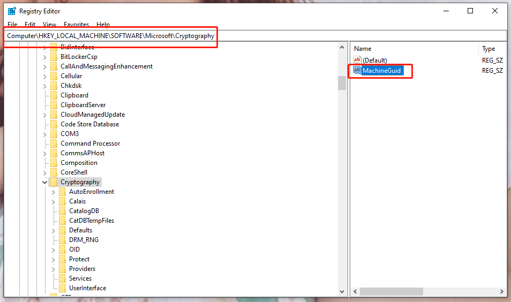Viewport: 511px width, 302px height.
Task: Click the CatDBTempFiles folder icon
Action: [x=62, y=220]
